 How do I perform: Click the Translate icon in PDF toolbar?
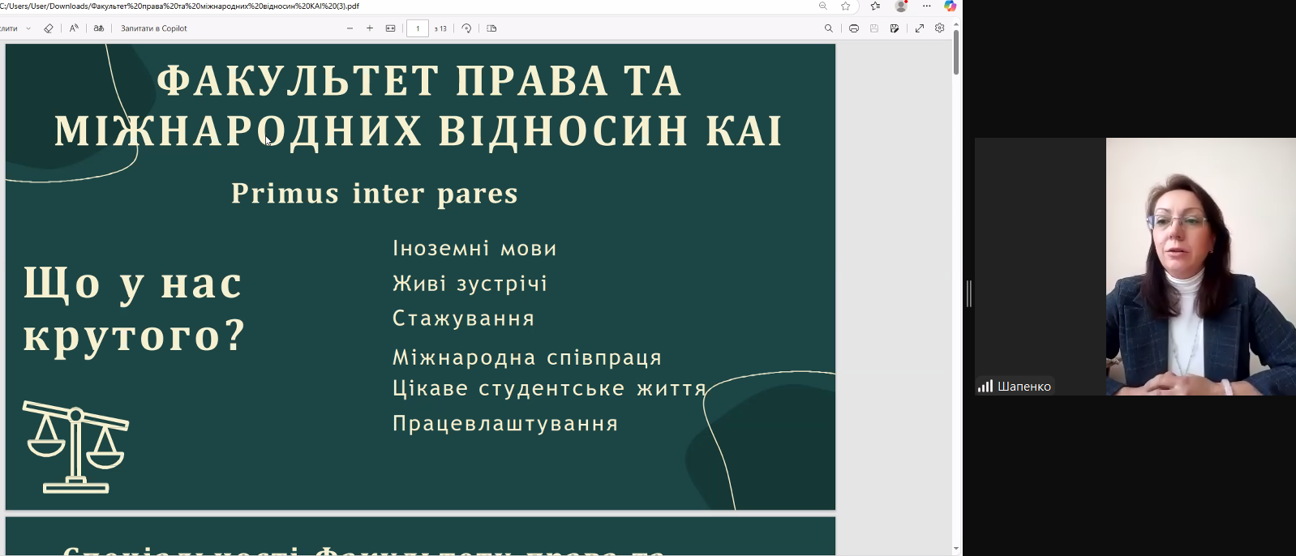(99, 28)
